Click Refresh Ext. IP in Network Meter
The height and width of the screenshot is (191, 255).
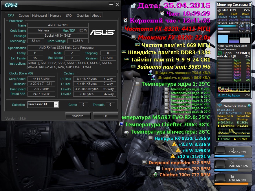(225, 116)
